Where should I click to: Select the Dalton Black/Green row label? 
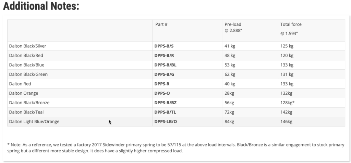(28, 74)
